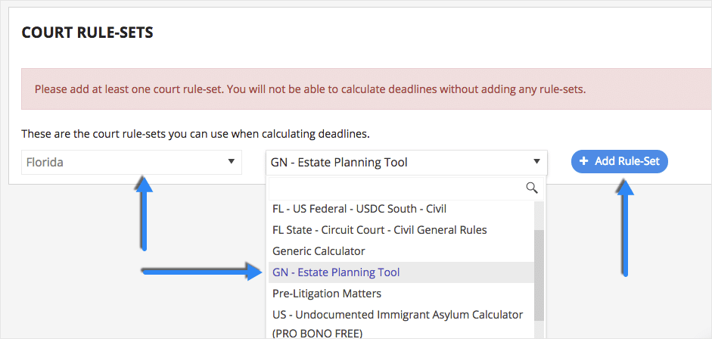
Task: Click the dropdown list scrollbar
Action: [x=539, y=272]
